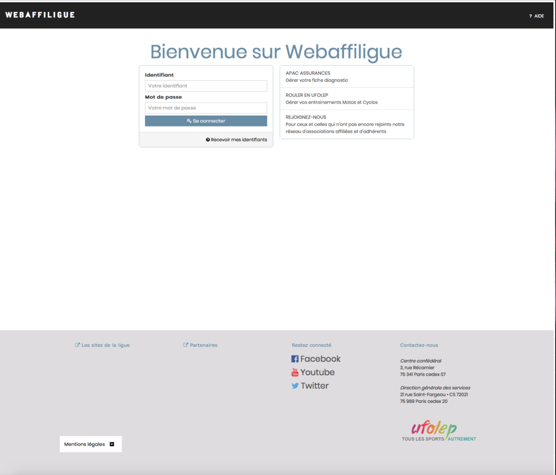
Task: Click the YouTube logo icon
Action: (295, 372)
